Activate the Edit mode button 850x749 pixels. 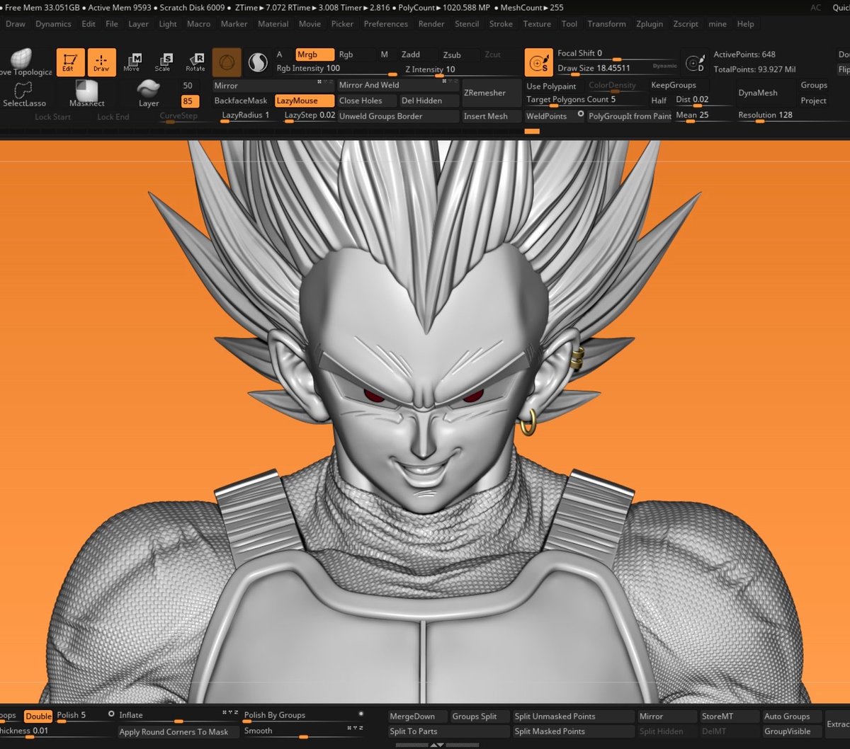70,62
